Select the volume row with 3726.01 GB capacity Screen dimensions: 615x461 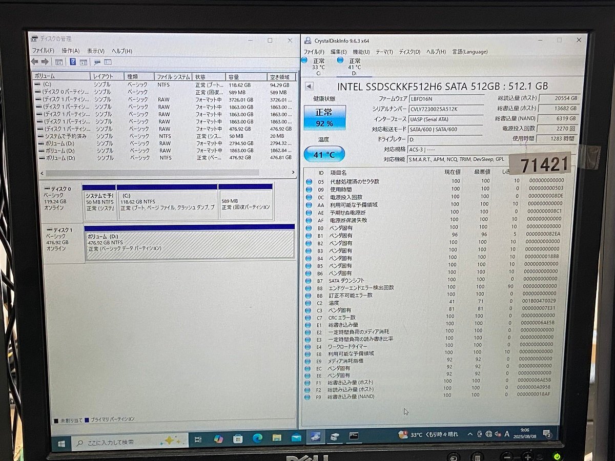(164, 99)
